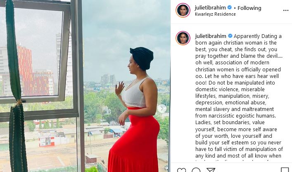Viewport: 292px width, 172px height.
Task: Click the caption's first word 'Apparently'
Action: pos(247,36)
